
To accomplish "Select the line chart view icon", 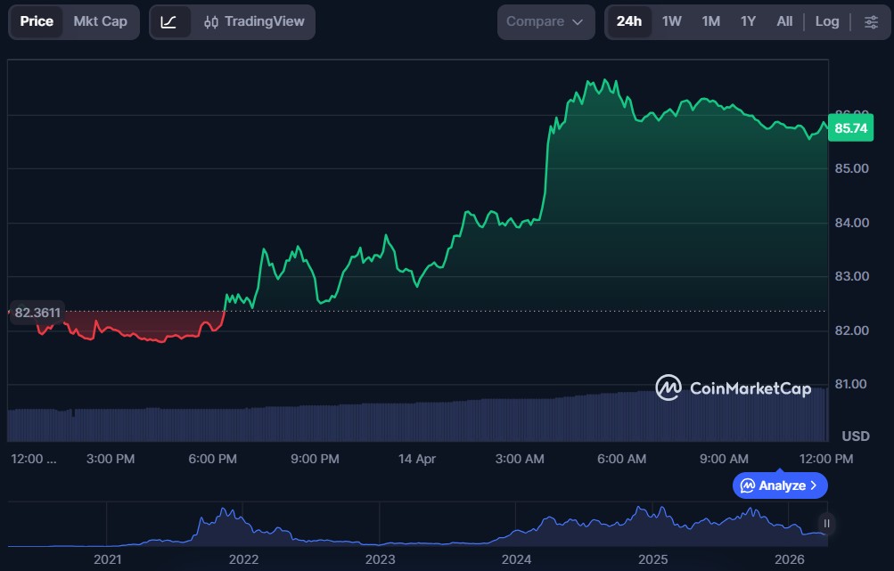I will coord(169,21).
